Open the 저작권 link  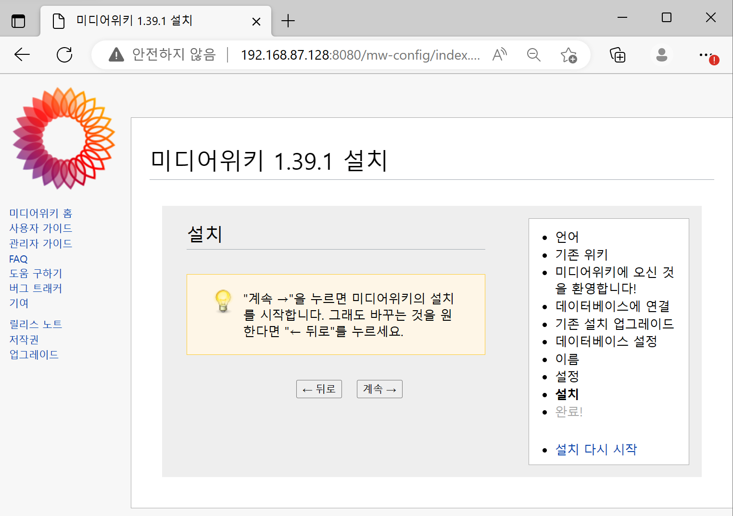pyautogui.click(x=24, y=340)
